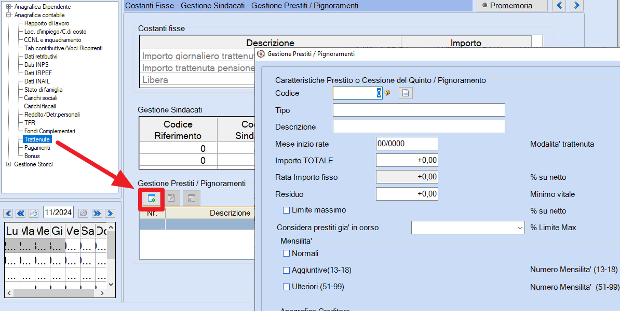Click the edit loan pencil icon
The height and width of the screenshot is (311, 620).
pos(171,198)
